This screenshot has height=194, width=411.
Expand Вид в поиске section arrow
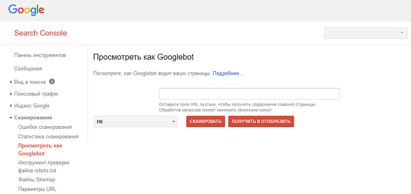click(x=11, y=82)
